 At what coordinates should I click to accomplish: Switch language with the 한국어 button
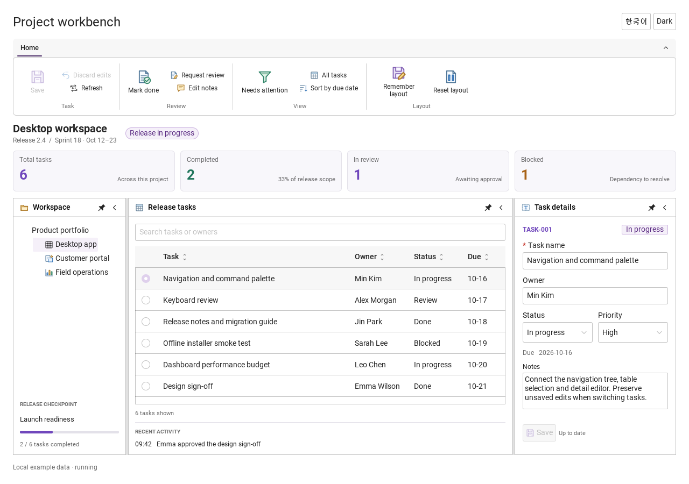[636, 22]
